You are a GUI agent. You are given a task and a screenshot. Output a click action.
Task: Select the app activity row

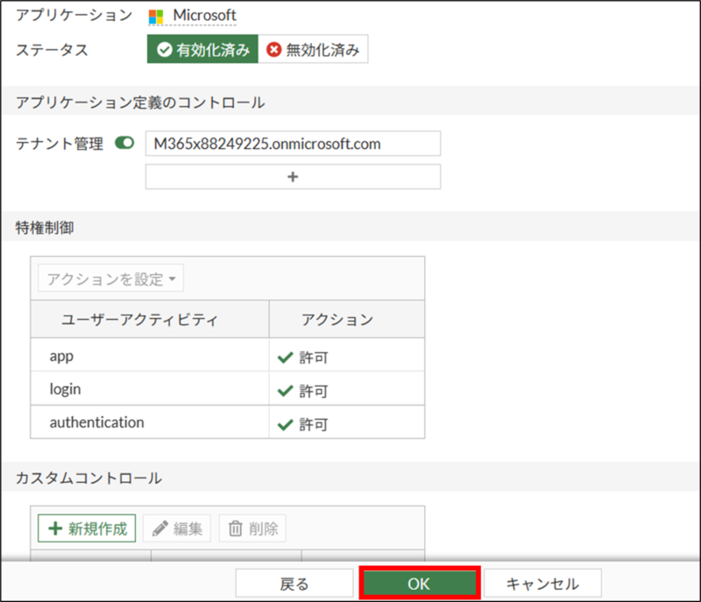click(x=228, y=355)
